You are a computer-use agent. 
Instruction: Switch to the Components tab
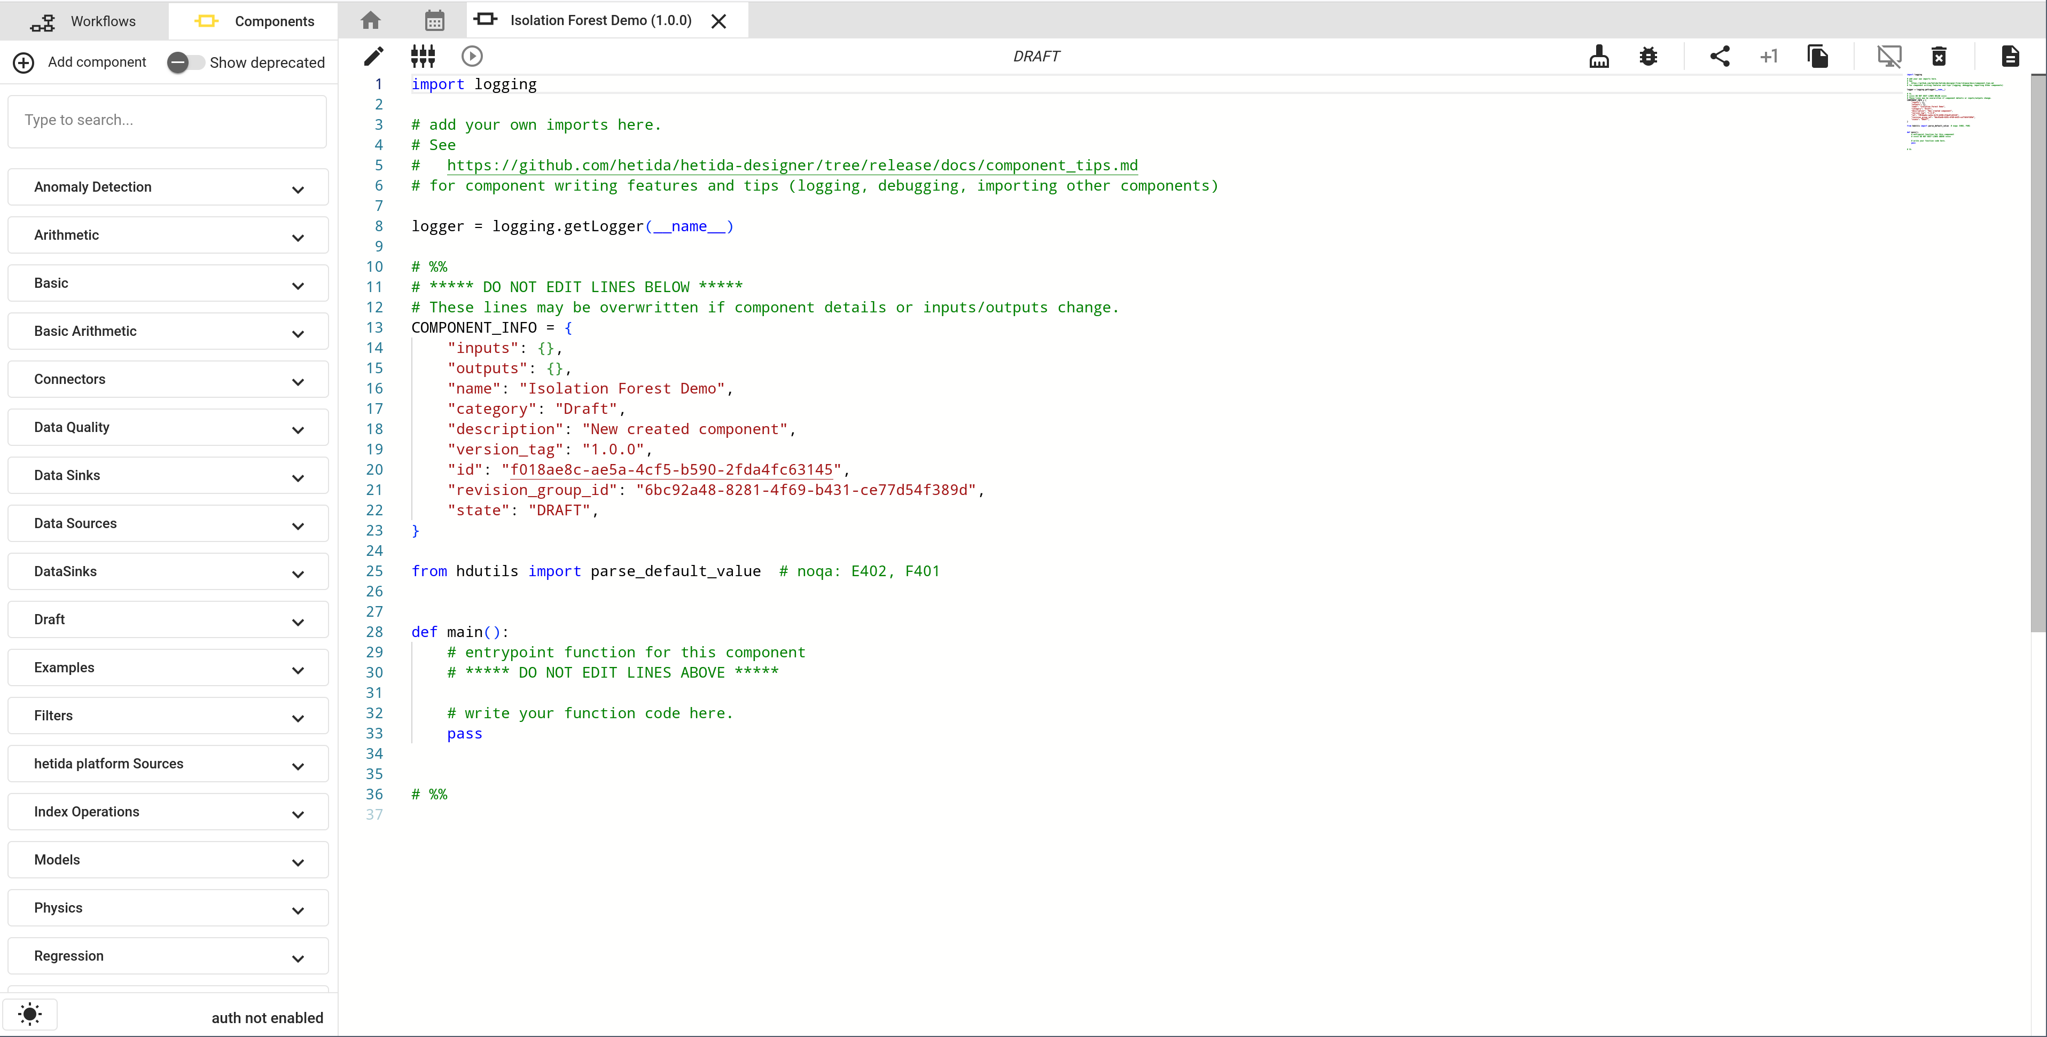pos(253,21)
